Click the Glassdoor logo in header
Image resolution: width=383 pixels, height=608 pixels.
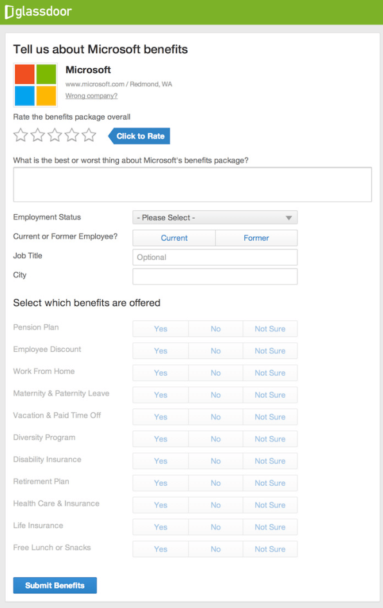click(x=38, y=12)
